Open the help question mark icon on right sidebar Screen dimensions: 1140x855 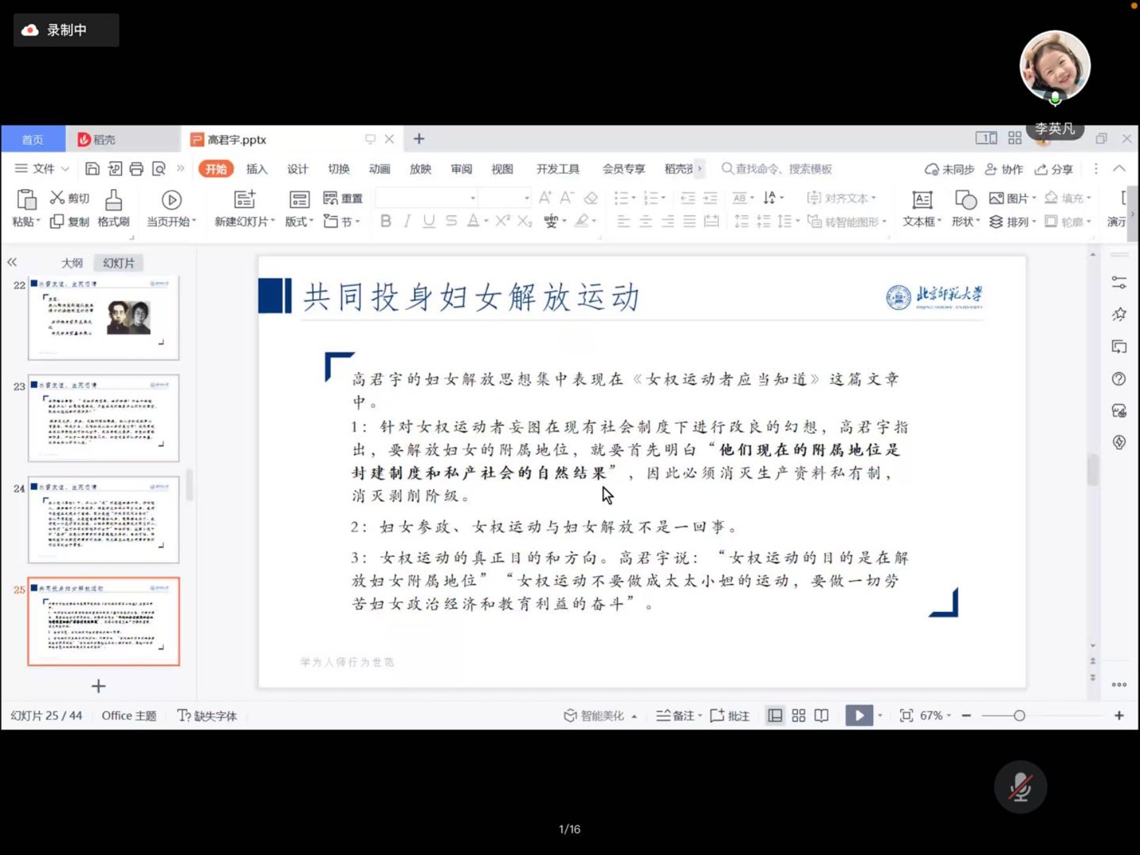point(1119,379)
